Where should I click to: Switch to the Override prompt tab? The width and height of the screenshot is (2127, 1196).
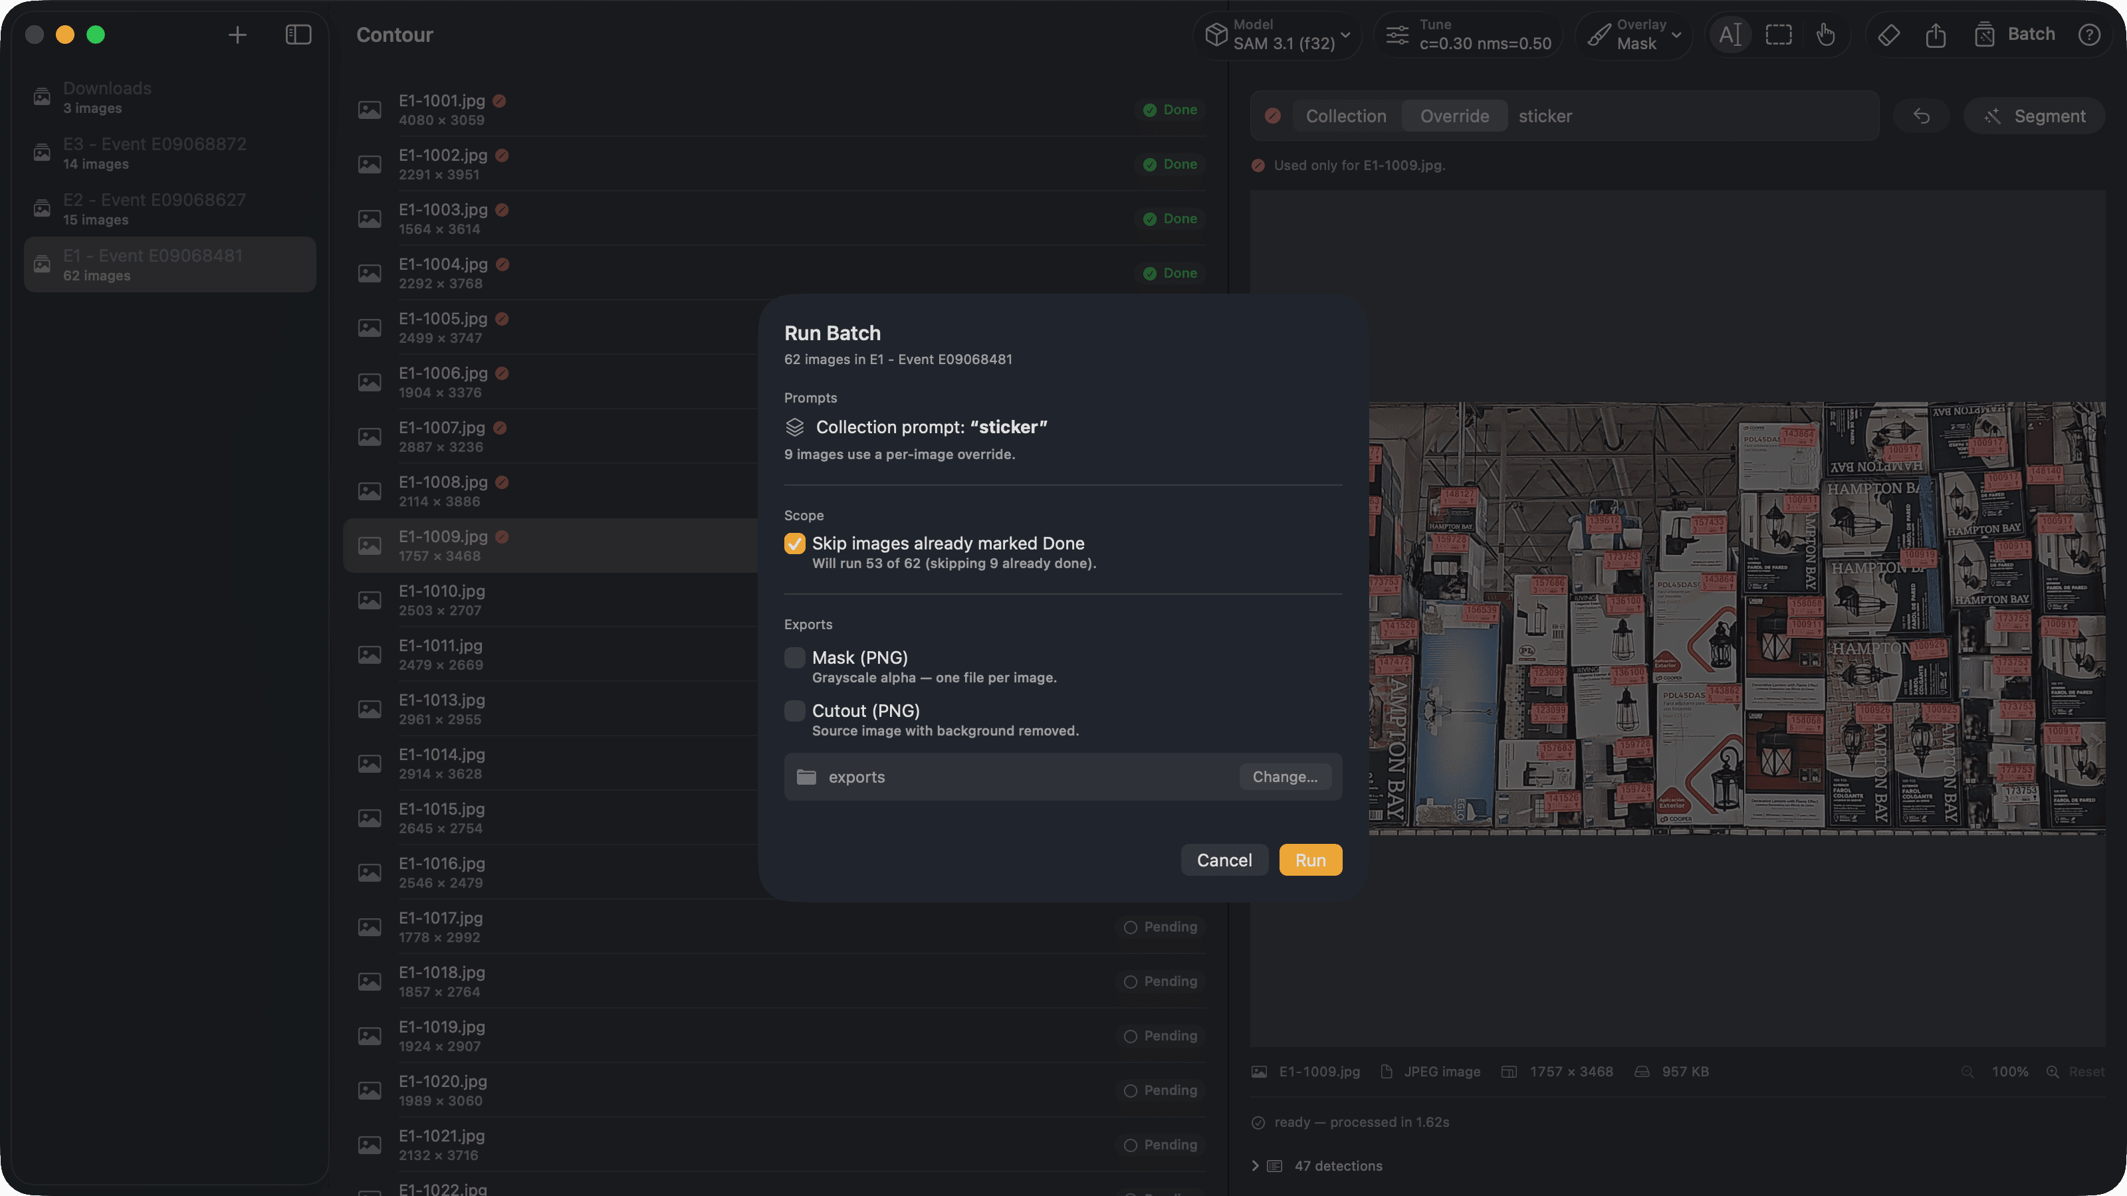(1454, 116)
